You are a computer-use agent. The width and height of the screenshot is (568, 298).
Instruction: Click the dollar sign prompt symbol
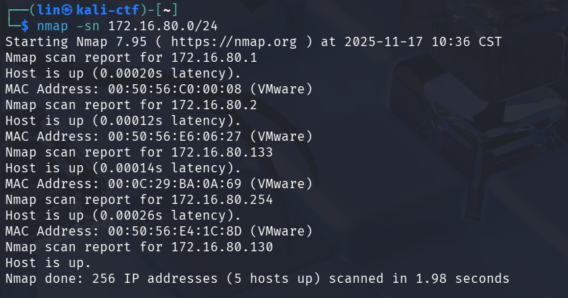(24, 26)
